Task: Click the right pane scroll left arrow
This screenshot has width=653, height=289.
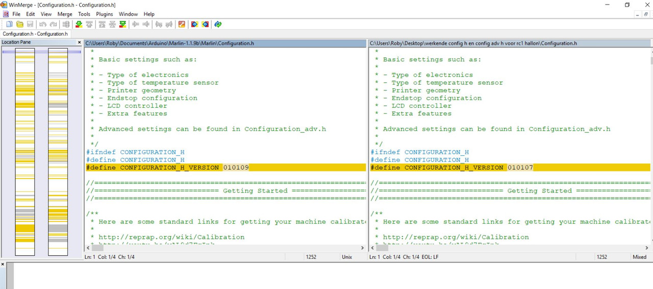Action: click(x=372, y=248)
